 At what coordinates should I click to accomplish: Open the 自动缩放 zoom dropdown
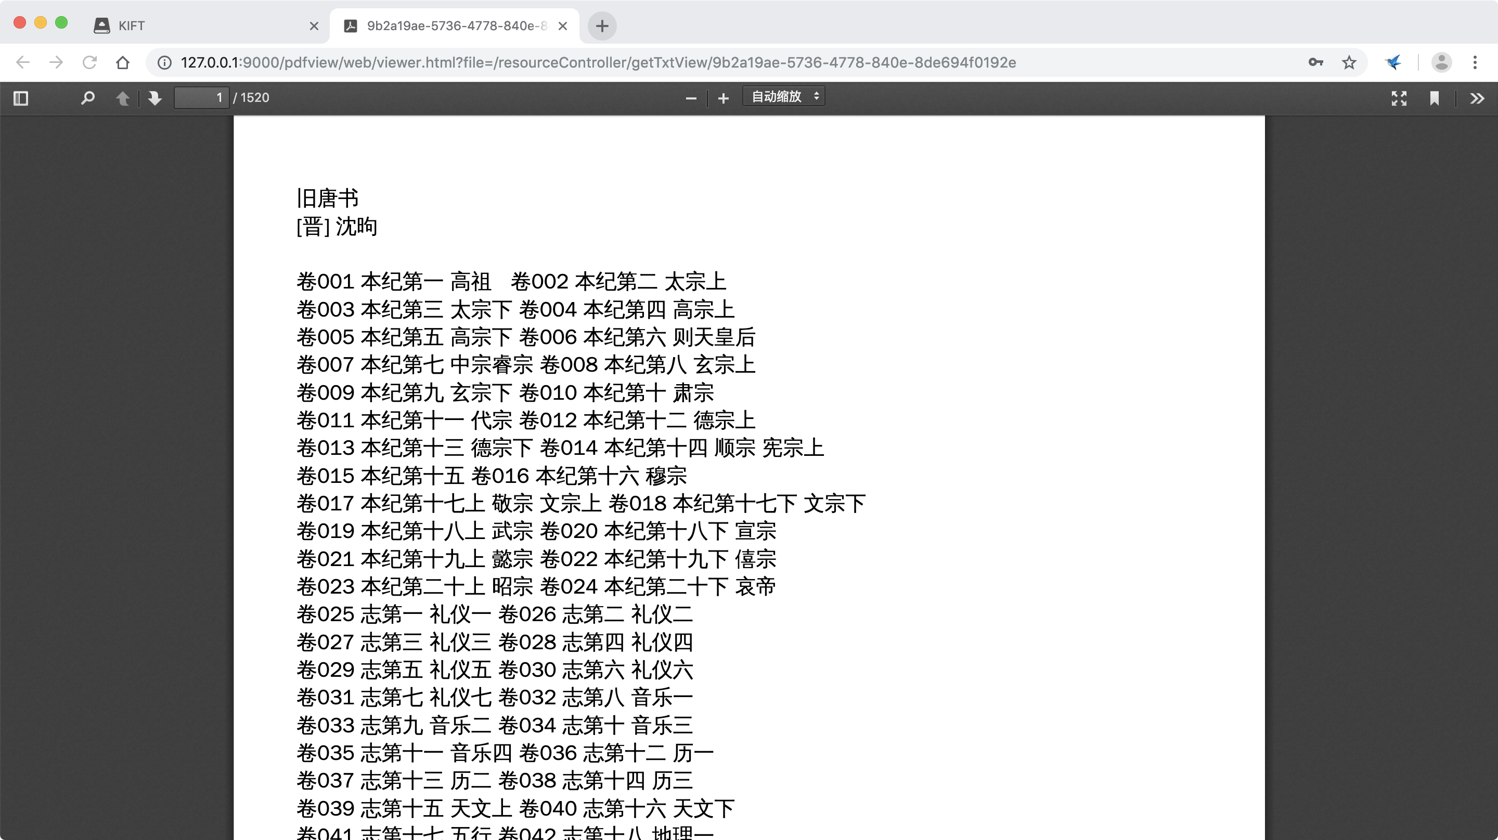(x=783, y=97)
